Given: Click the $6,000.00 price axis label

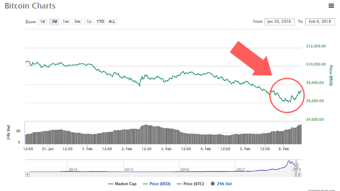Looking at the screenshot, I should (x=315, y=101).
